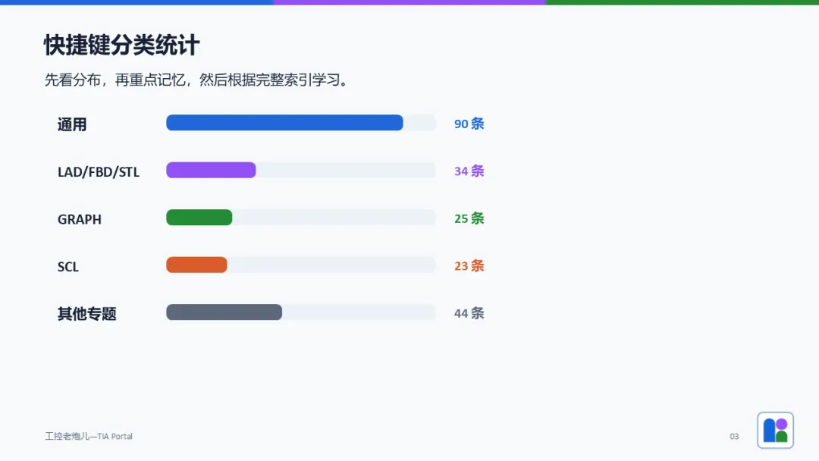Click the 25 条 count value

469,218
